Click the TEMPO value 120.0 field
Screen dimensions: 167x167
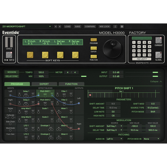tap(41, 72)
